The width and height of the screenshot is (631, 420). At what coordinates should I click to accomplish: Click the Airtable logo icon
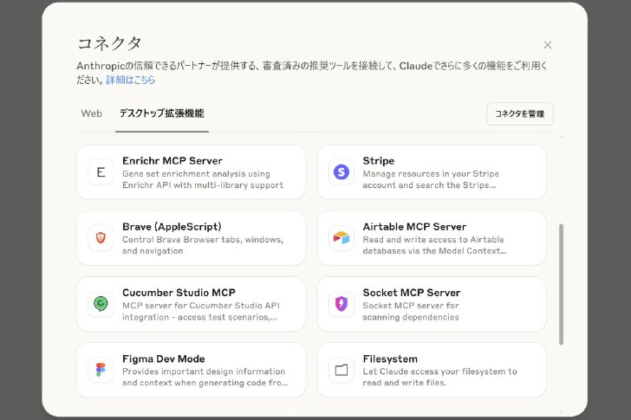pos(342,238)
